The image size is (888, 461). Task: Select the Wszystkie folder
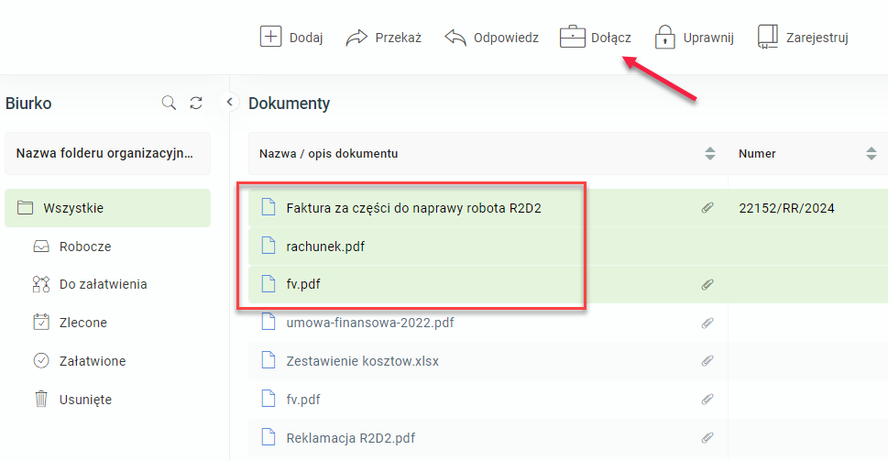point(107,208)
